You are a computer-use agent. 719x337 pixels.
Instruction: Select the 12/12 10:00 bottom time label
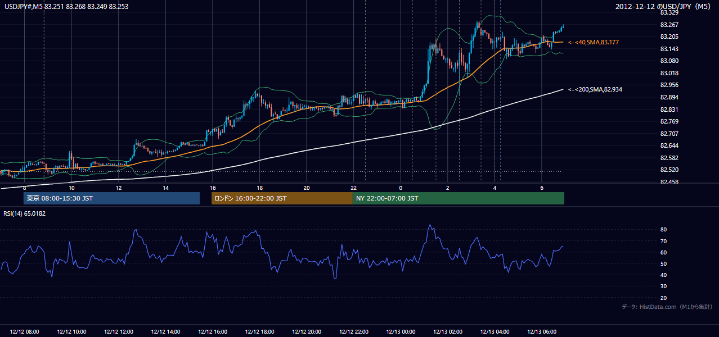[71, 332]
